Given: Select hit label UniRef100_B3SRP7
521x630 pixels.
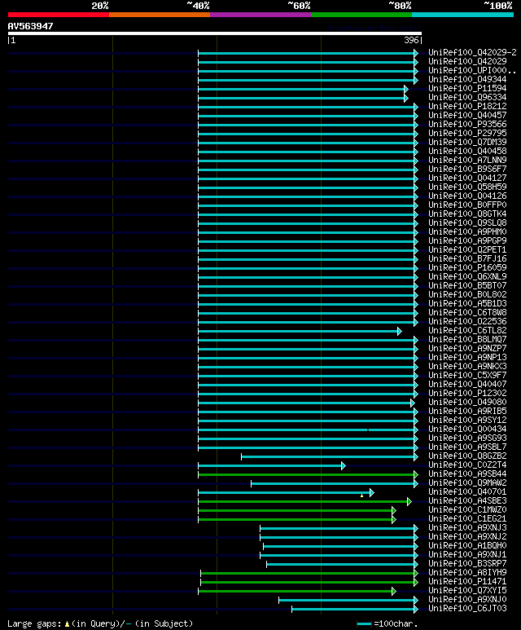Looking at the screenshot, I should (x=467, y=564).
